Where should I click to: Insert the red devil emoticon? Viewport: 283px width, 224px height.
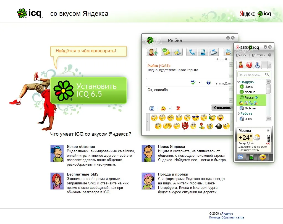coord(185,126)
